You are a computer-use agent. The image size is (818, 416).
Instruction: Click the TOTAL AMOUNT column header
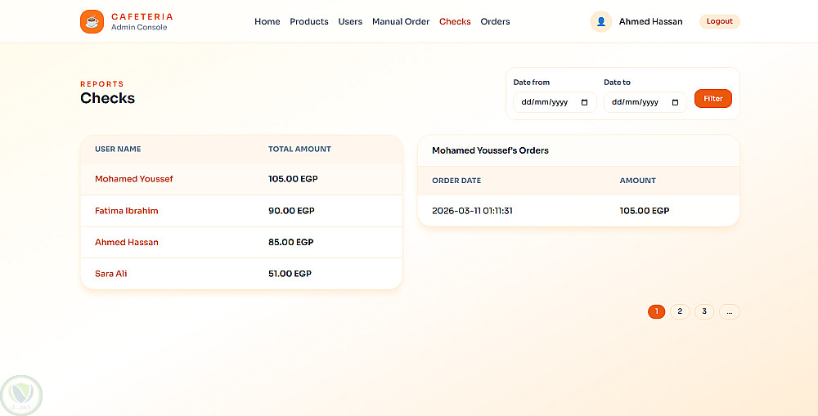[x=299, y=149]
